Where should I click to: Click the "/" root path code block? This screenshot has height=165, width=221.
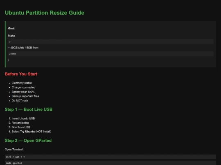point(111,42)
